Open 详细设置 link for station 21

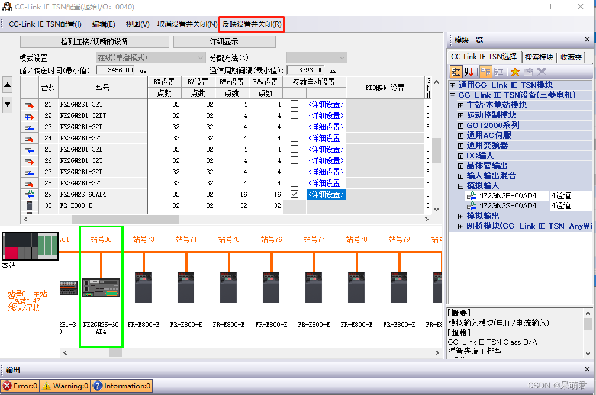(326, 104)
